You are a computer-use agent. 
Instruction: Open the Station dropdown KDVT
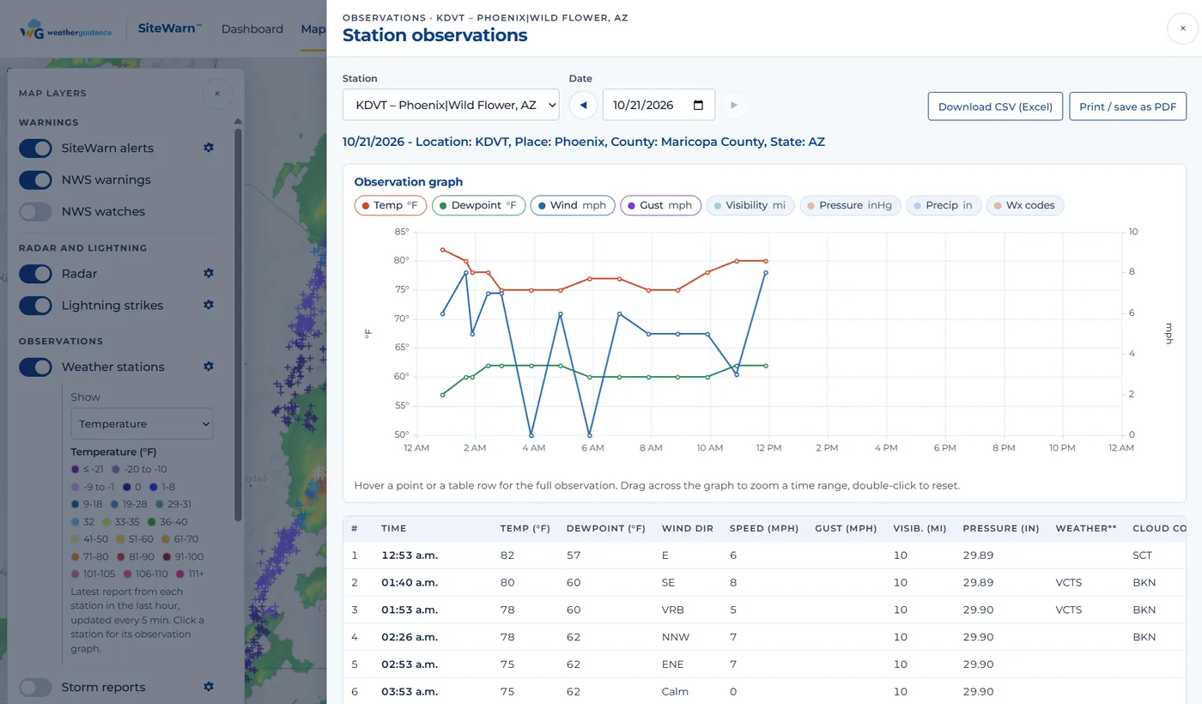coord(451,106)
